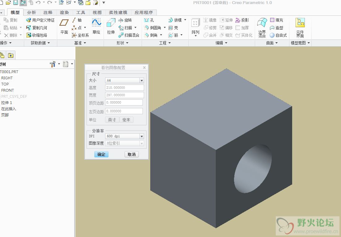Viewport: 341px width, 237px height.
Task: Select the 坐标系 coordinate system tool
Action: tap(80, 35)
